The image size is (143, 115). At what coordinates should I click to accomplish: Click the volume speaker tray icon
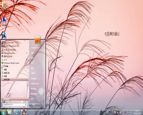coord(131,112)
